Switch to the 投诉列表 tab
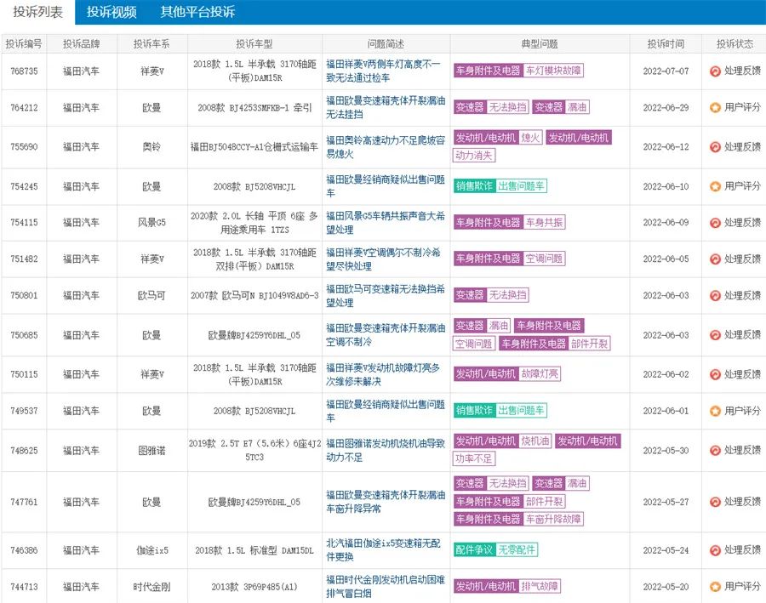This screenshot has height=603, width=766. [37, 12]
